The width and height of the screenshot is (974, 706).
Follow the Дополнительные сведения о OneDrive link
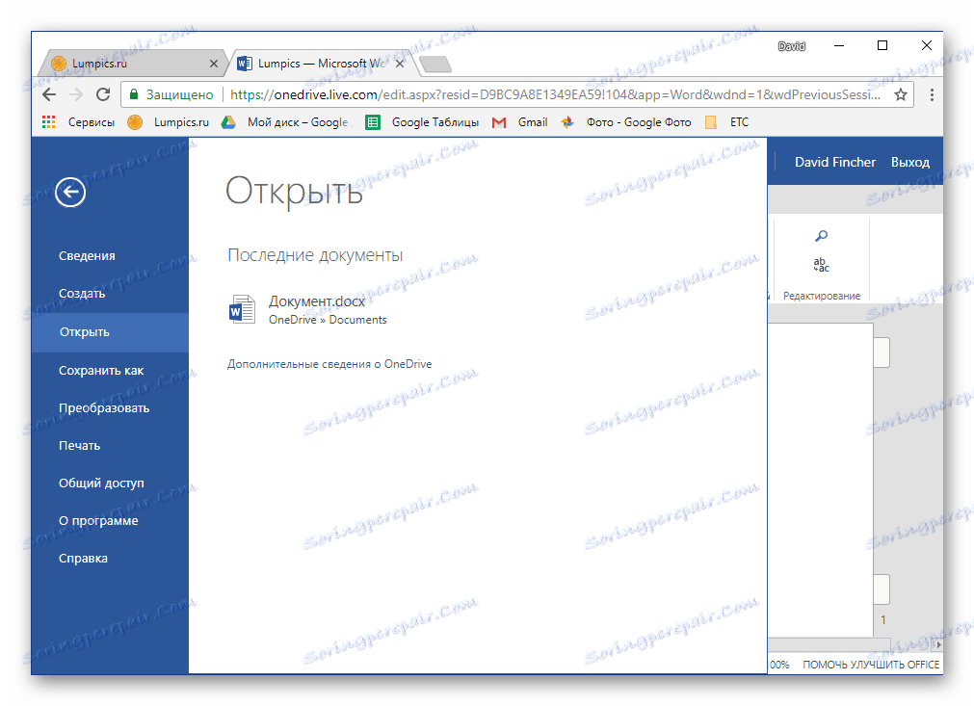tap(329, 364)
